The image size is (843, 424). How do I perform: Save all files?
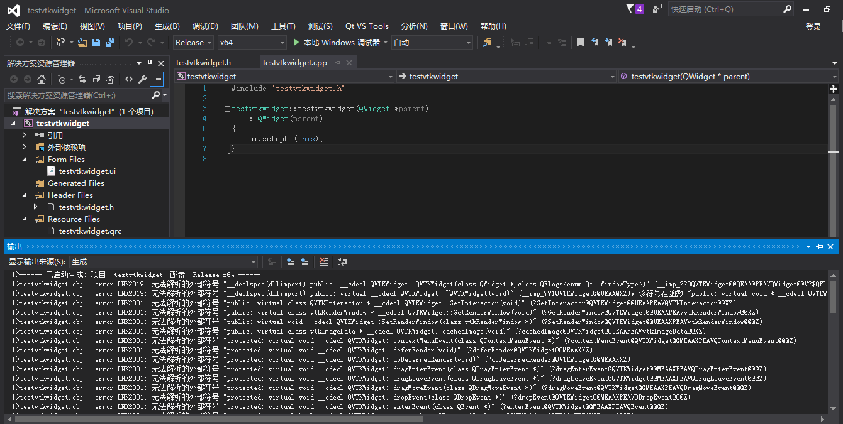point(110,43)
